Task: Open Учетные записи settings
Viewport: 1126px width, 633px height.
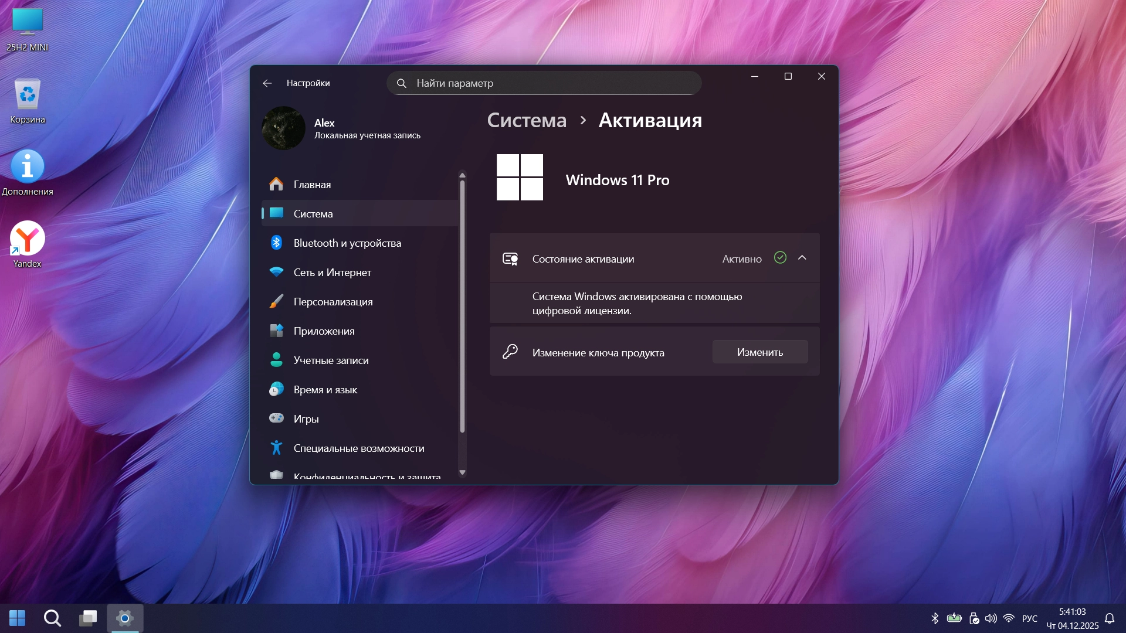Action: tap(331, 360)
